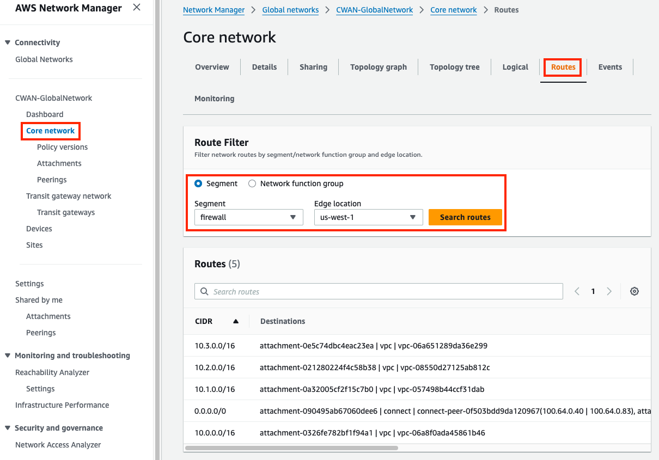This screenshot has height=460, width=659.
Task: Open the routes table settings gear
Action: (x=634, y=291)
